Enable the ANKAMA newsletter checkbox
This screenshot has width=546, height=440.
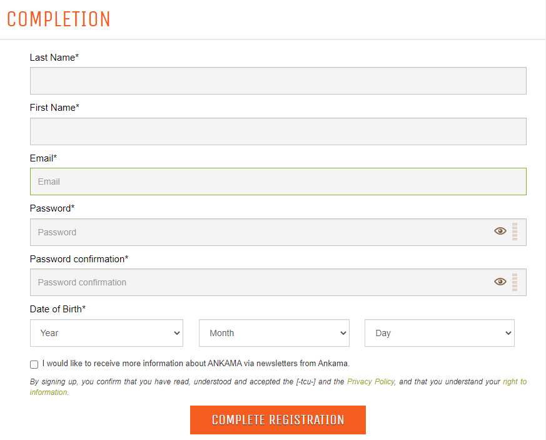click(x=34, y=364)
